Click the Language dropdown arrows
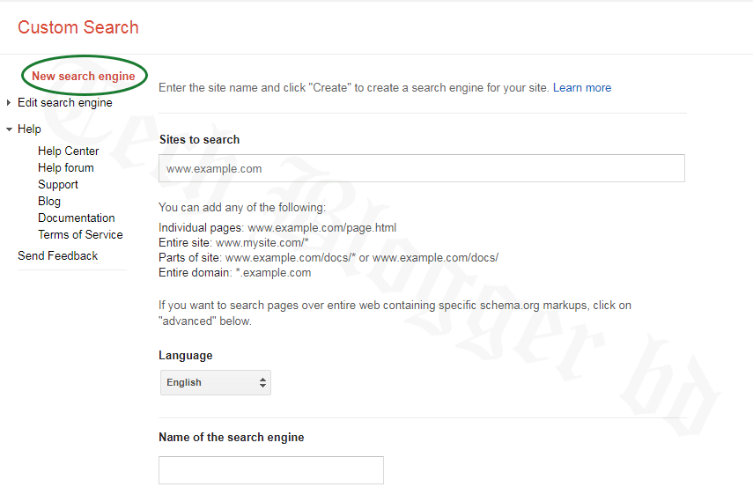The image size is (753, 487). 262,383
